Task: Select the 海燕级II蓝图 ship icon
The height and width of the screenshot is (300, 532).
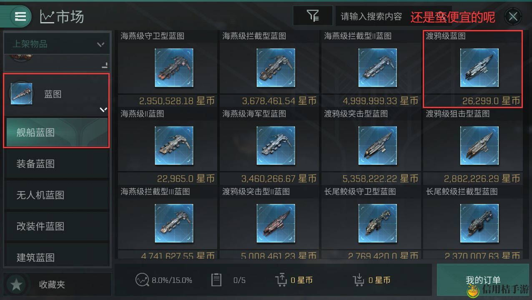Action: pyautogui.click(x=174, y=146)
